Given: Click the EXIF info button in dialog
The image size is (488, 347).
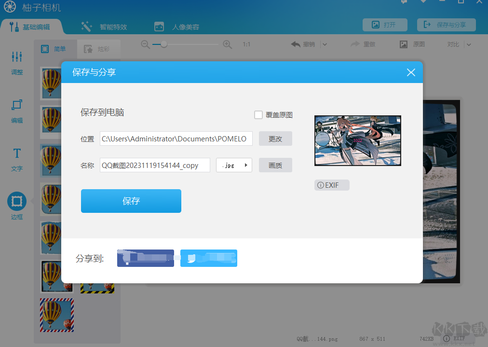Looking at the screenshot, I should 331,185.
